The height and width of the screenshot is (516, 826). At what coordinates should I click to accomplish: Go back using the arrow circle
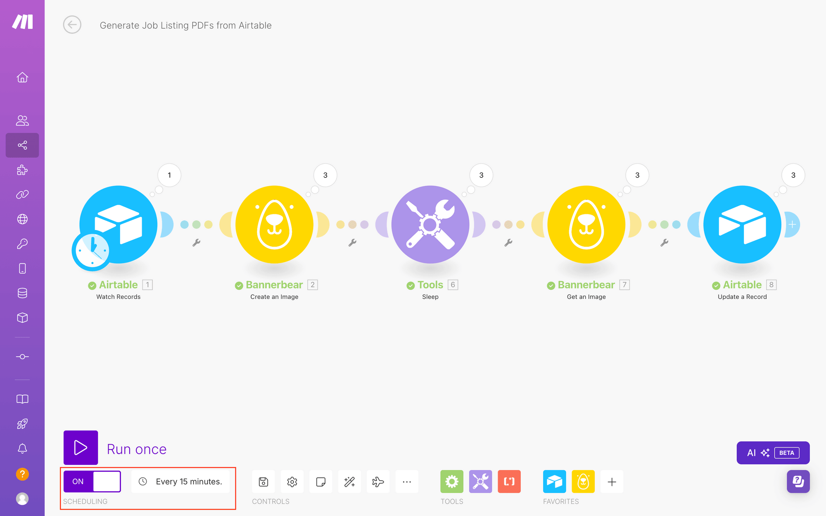(x=72, y=25)
